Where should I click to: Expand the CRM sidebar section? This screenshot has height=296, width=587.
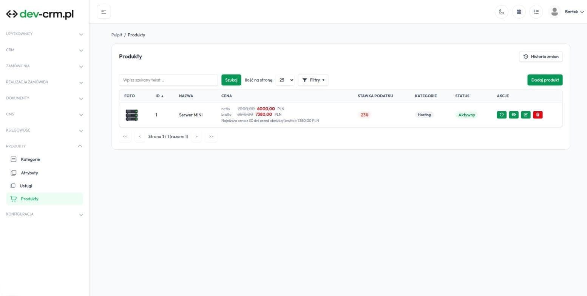pos(45,50)
